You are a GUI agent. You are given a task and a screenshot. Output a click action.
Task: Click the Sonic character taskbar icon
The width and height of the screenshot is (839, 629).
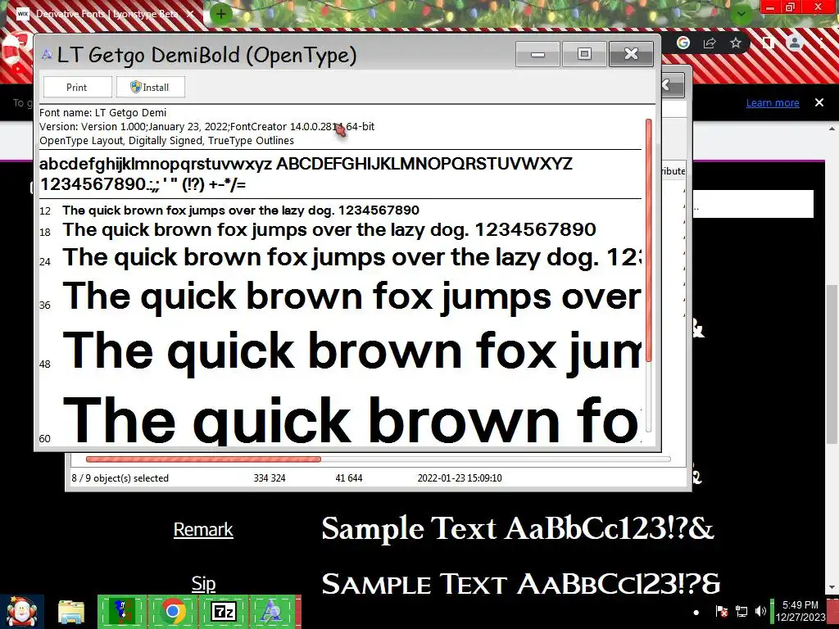(x=123, y=612)
